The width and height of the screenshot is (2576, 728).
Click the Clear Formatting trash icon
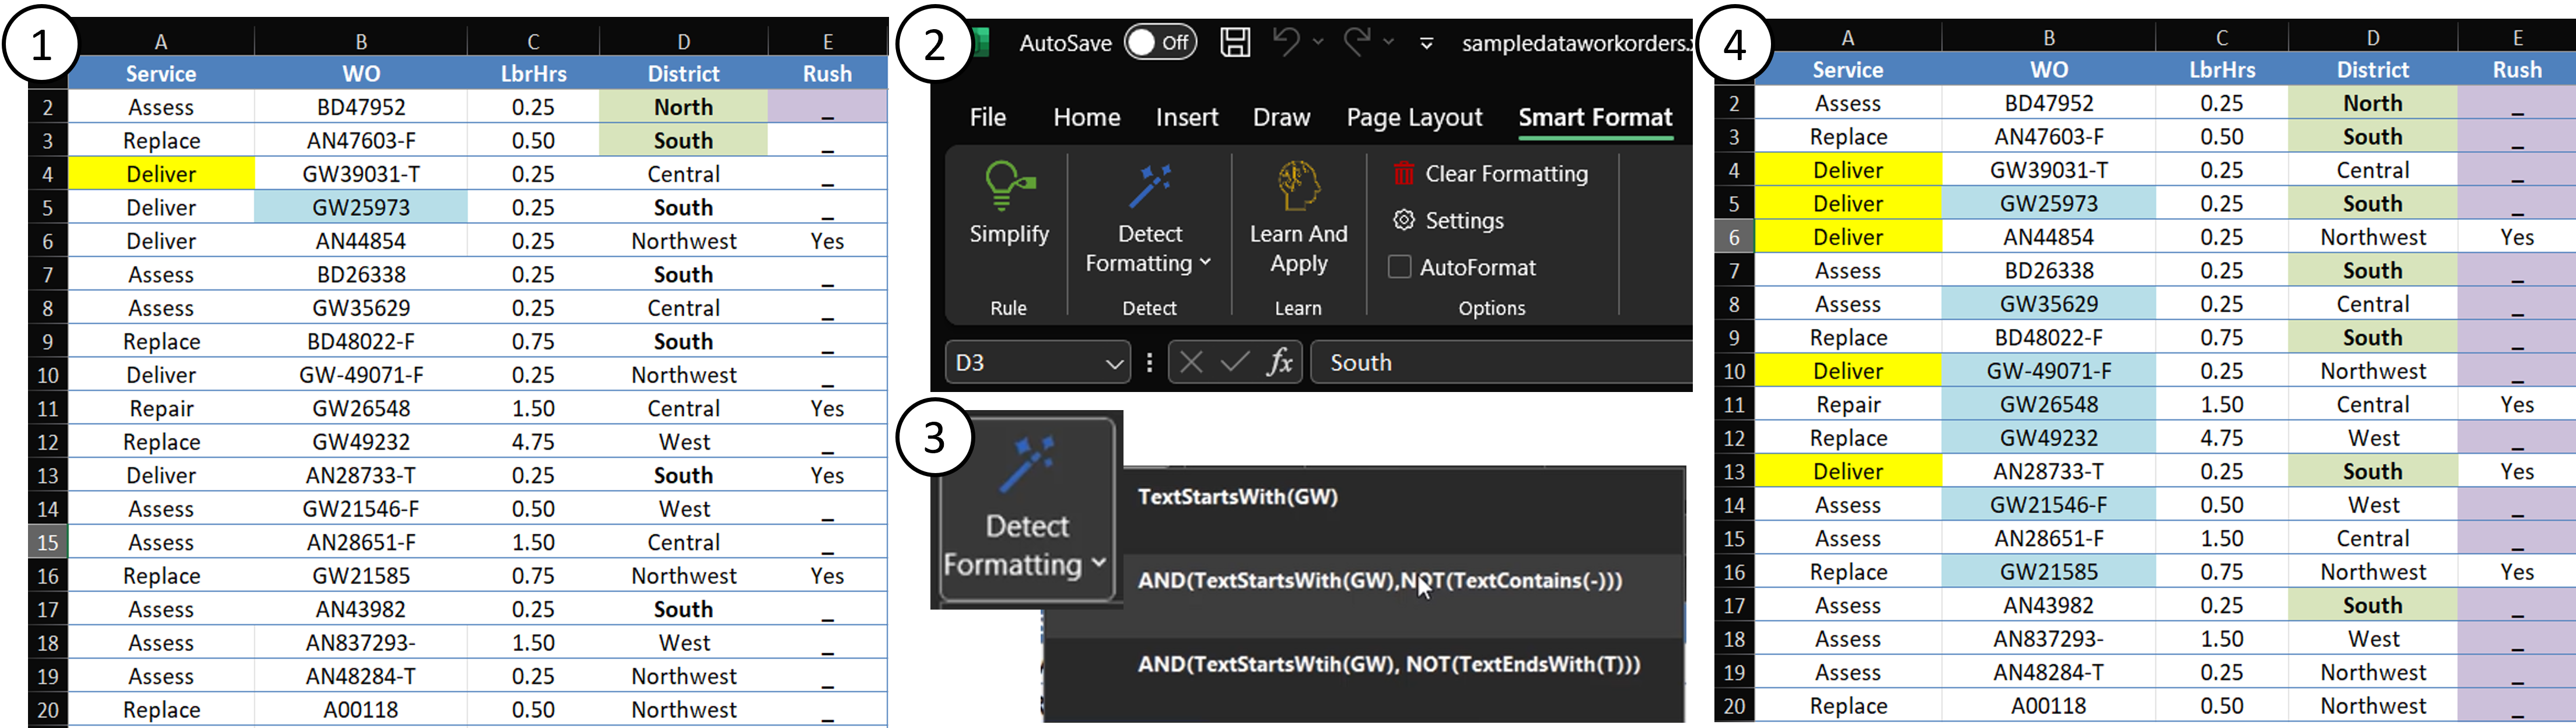click(x=1404, y=174)
